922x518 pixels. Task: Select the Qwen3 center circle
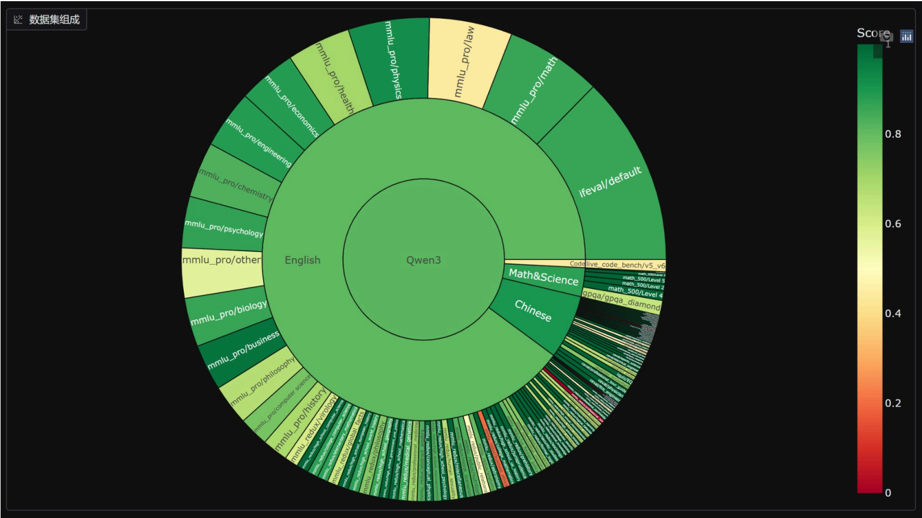tap(423, 260)
